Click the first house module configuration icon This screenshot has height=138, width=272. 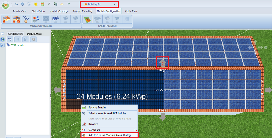point(6,19)
